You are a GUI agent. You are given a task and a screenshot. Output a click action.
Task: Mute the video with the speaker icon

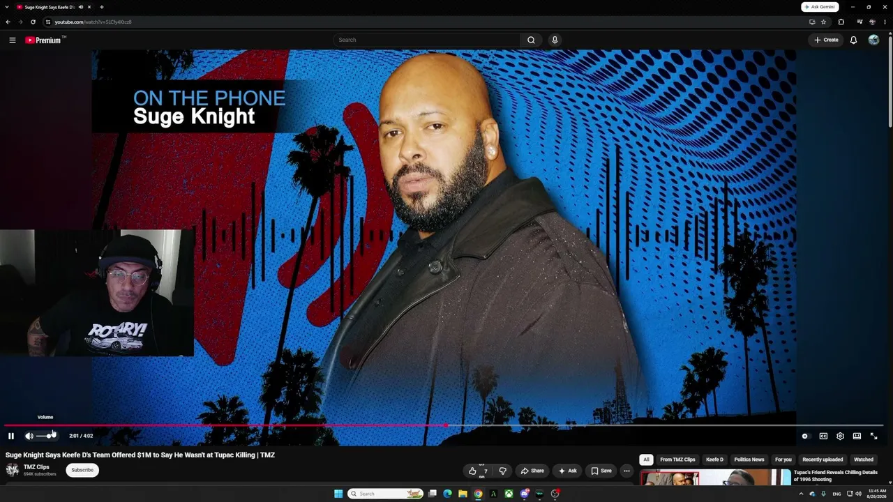tap(29, 436)
